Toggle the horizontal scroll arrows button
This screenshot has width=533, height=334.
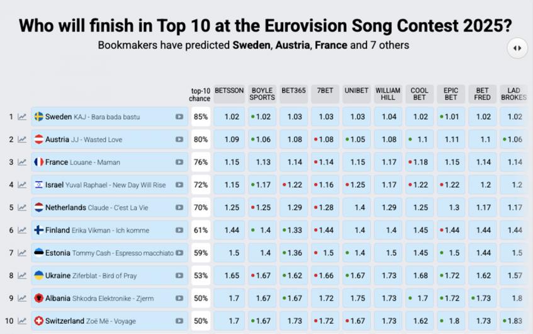tap(517, 48)
